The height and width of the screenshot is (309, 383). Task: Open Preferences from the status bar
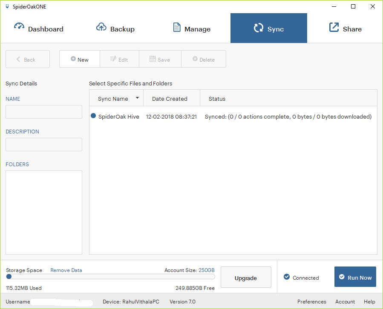pos(312,302)
